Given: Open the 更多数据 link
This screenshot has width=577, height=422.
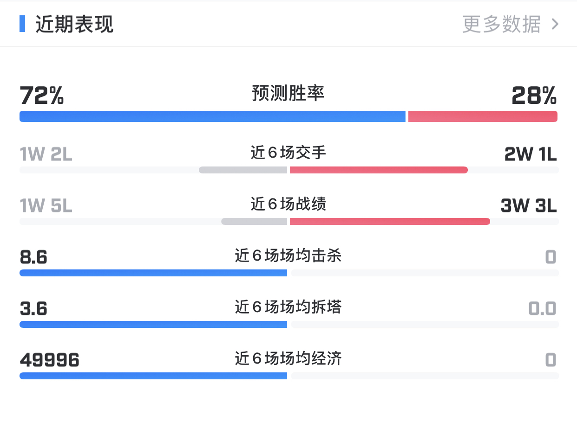Looking at the screenshot, I should pyautogui.click(x=502, y=24).
